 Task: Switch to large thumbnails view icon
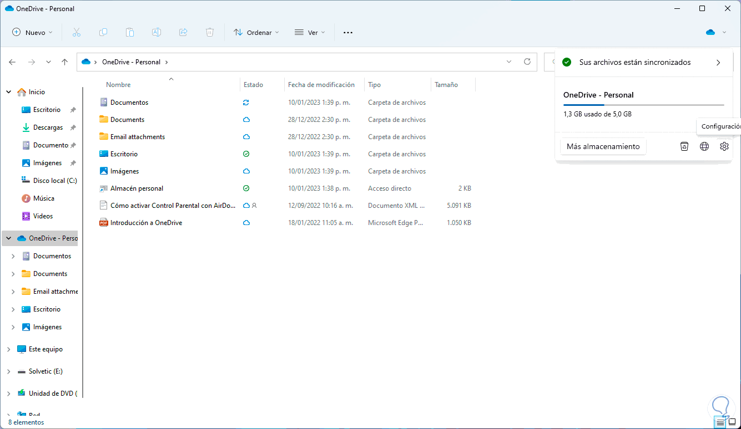coord(732,422)
